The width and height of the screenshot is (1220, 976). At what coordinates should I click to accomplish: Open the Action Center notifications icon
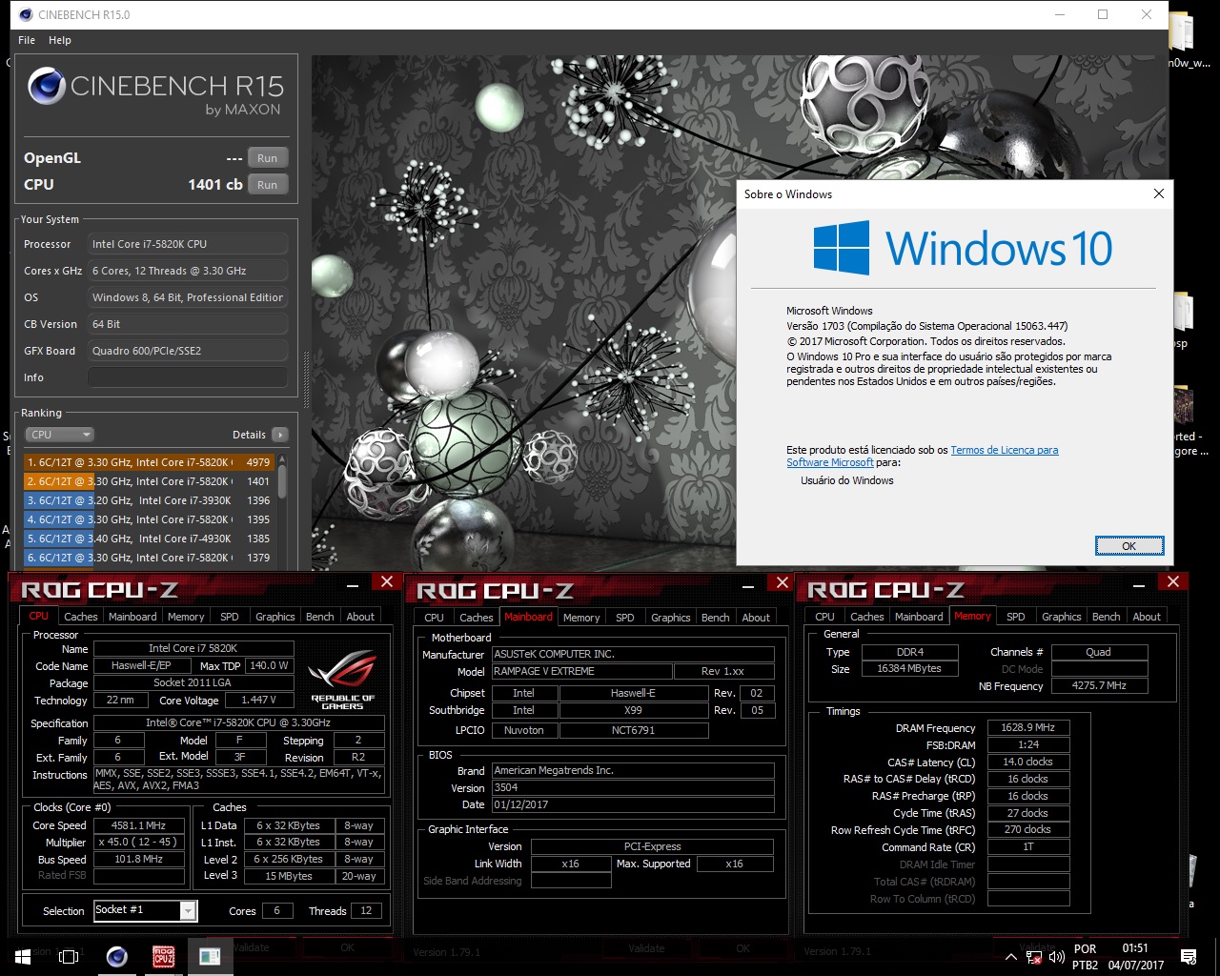click(1189, 956)
